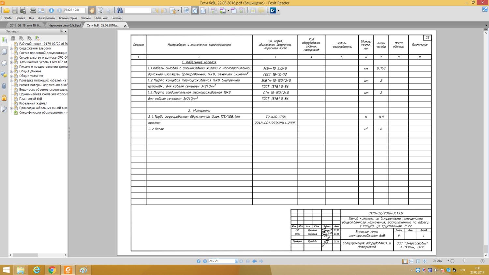
Task: Expand 'Прокладка кабельных линий' bookmark
Action: [11, 108]
